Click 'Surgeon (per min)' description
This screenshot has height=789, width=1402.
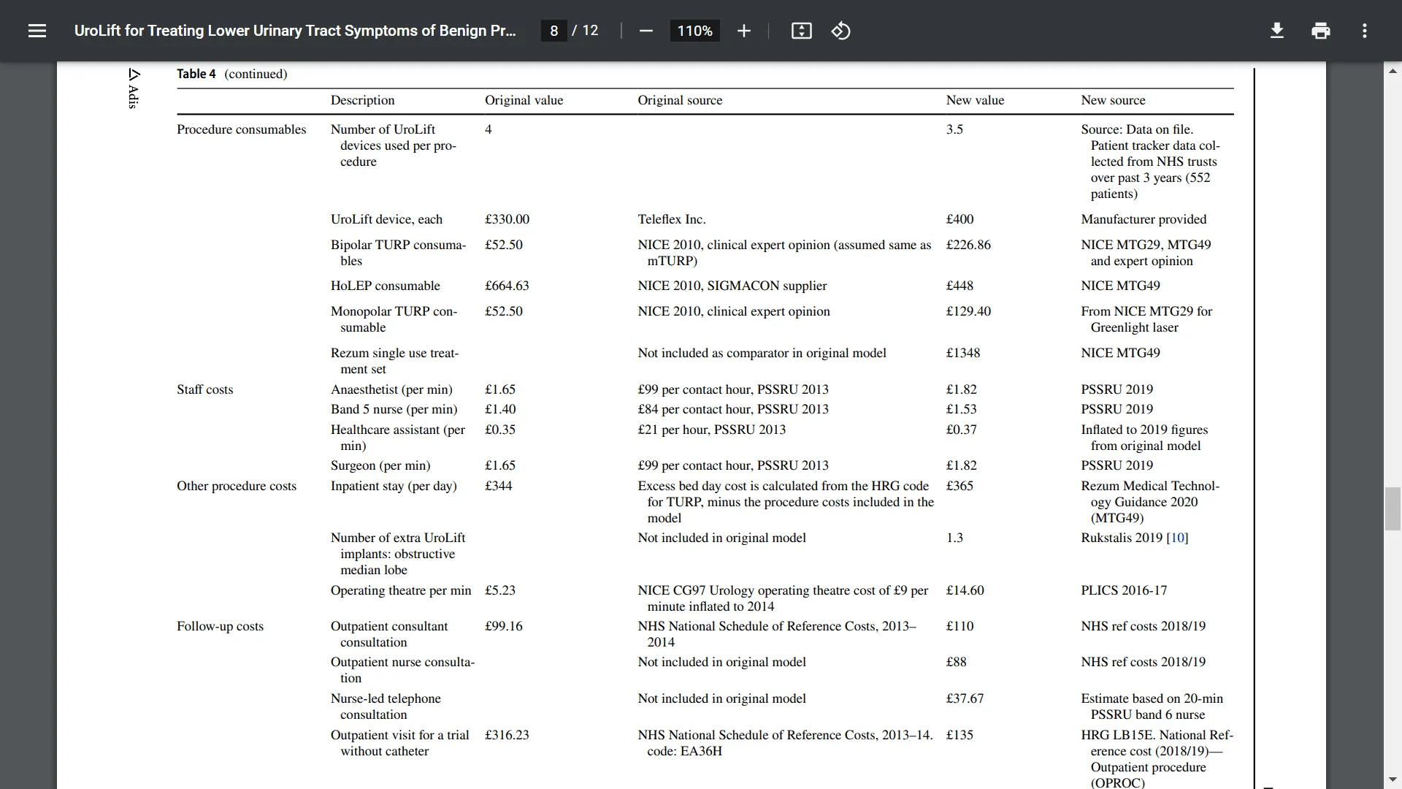[x=380, y=465]
